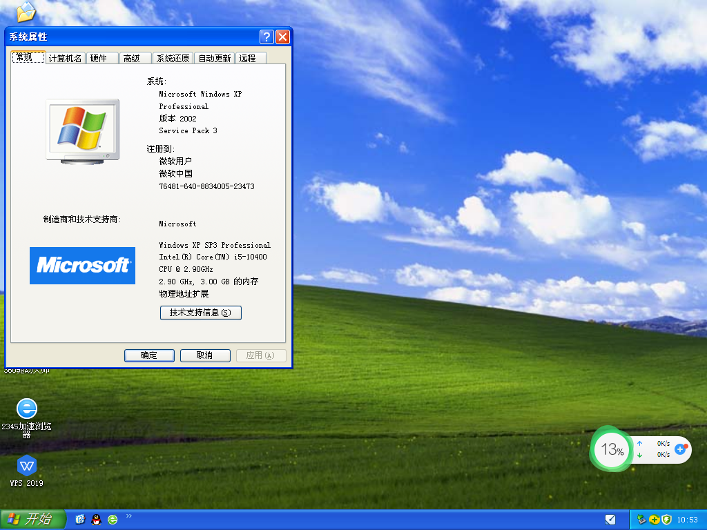Expand quick launch overflow chevron
Screen dimensions: 707x530
[x=129, y=516]
